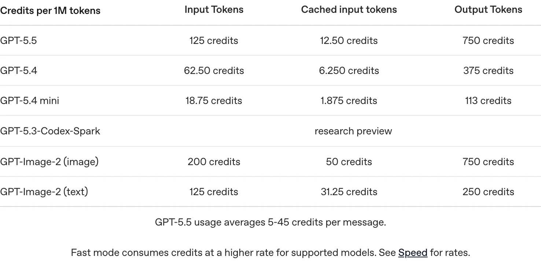Click the 62.50 credits input cell
The image size is (541, 268).
point(214,71)
